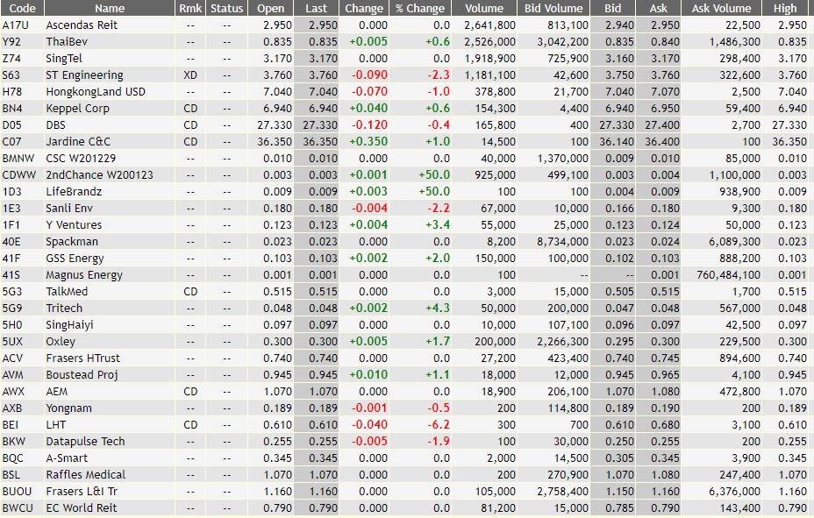814x518 pixels.
Task: Click the Status column header
Action: 227,8
